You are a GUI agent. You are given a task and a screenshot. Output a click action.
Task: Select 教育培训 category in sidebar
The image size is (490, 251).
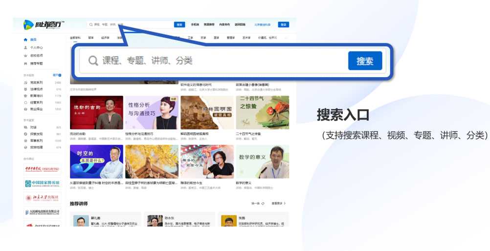click(x=36, y=96)
